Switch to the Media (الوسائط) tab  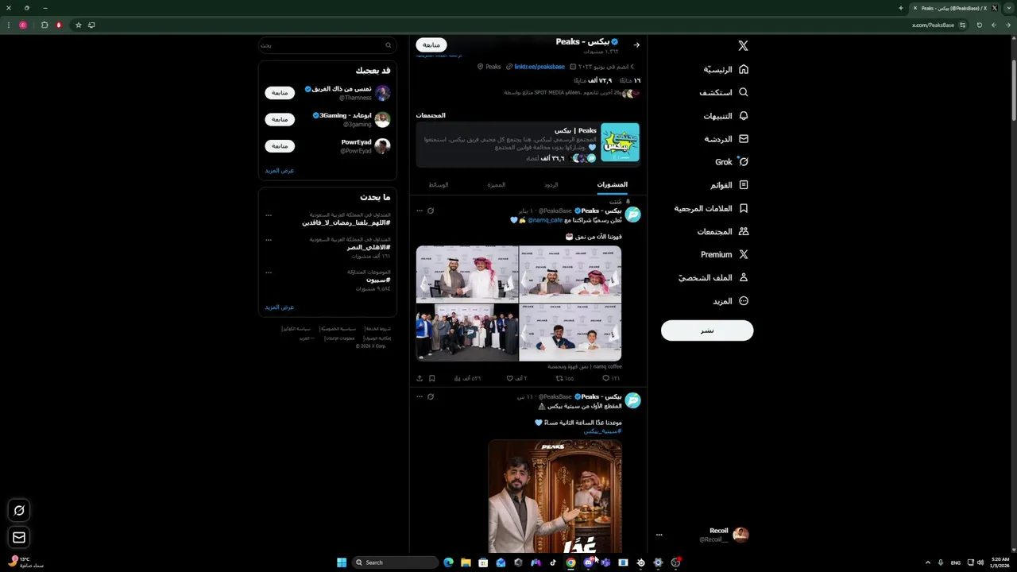[439, 184]
